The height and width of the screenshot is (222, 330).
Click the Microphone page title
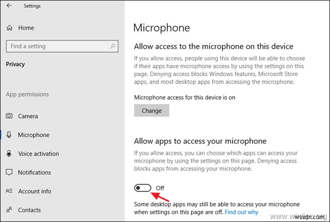click(162, 28)
